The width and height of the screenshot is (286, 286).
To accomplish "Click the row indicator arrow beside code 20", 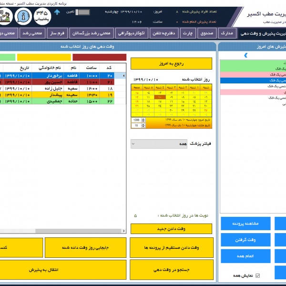I will coord(124,75).
